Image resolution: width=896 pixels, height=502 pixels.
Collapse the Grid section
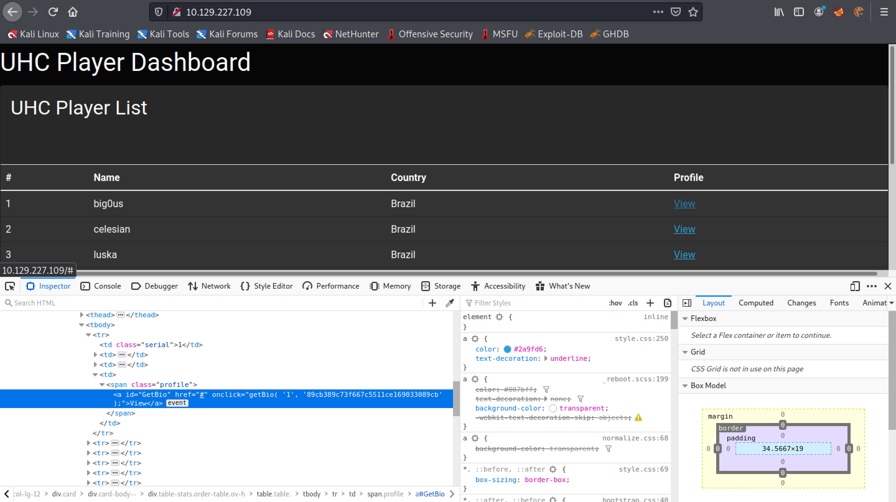(x=685, y=352)
